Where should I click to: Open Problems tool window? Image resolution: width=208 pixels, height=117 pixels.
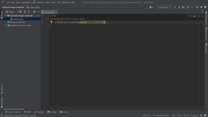(x=39, y=112)
